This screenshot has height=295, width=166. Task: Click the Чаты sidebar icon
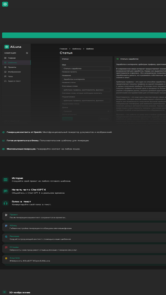(x=5, y=77)
